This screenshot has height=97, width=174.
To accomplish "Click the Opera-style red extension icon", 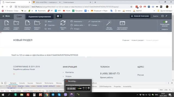I will (x=141, y=7).
